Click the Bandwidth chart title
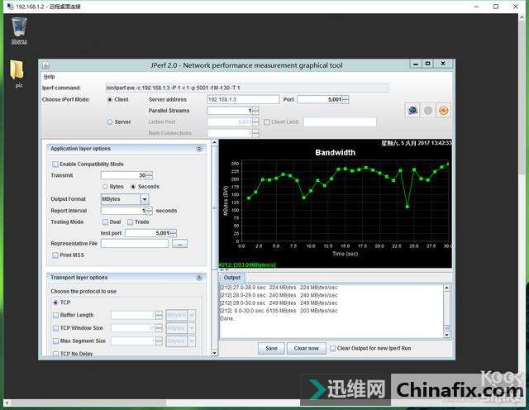This screenshot has width=529, height=410. pyautogui.click(x=335, y=153)
